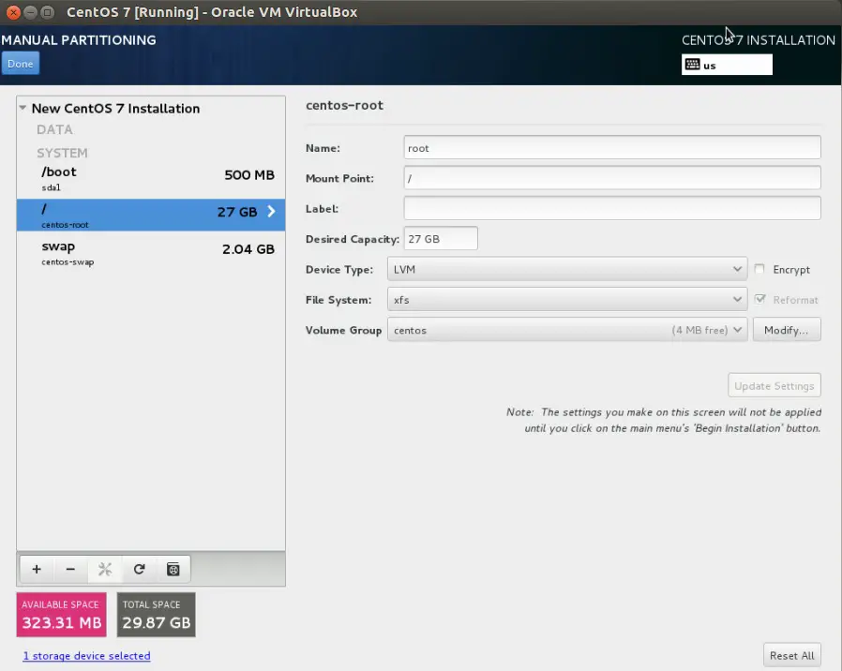
Task: Click the TOTAL SPACE 29.87 GB box
Action: [157, 615]
